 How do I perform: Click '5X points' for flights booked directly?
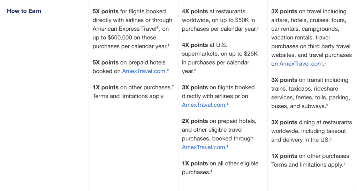point(106,12)
